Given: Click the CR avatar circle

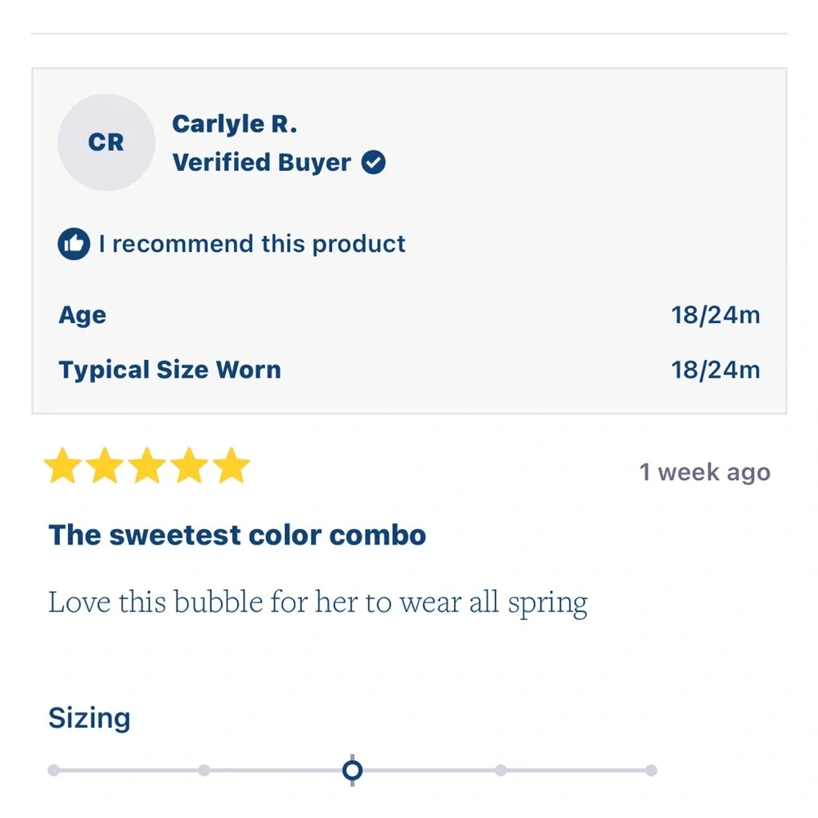Looking at the screenshot, I should point(106,142).
